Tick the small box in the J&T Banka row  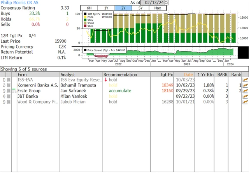[9, 96]
